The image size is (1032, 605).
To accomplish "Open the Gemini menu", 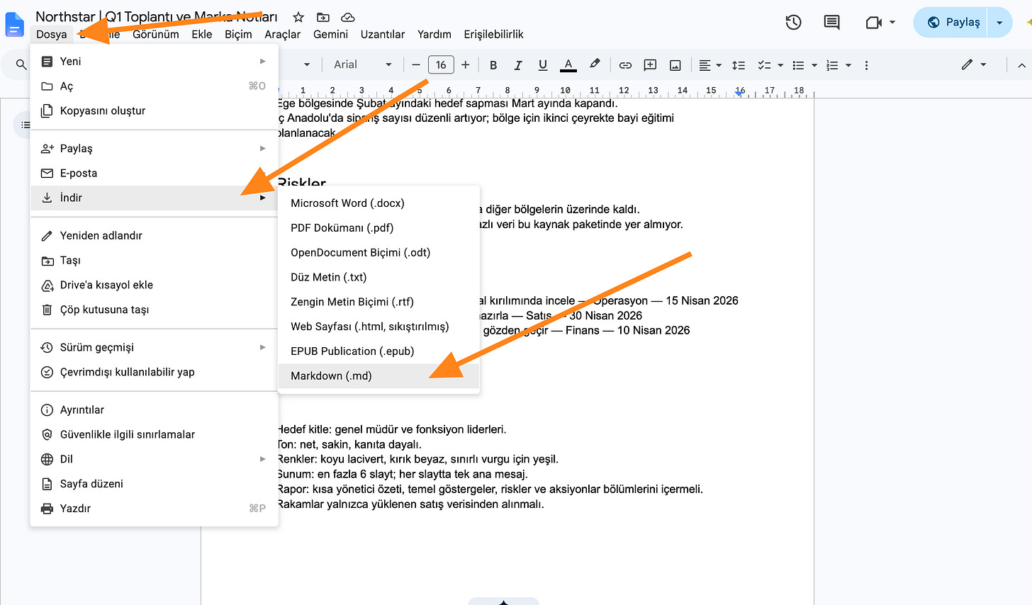I will coord(330,34).
